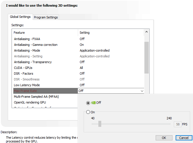Select the Antialiasing - Transparency row
Viewport: 193px width, 143px height.
(33, 62)
